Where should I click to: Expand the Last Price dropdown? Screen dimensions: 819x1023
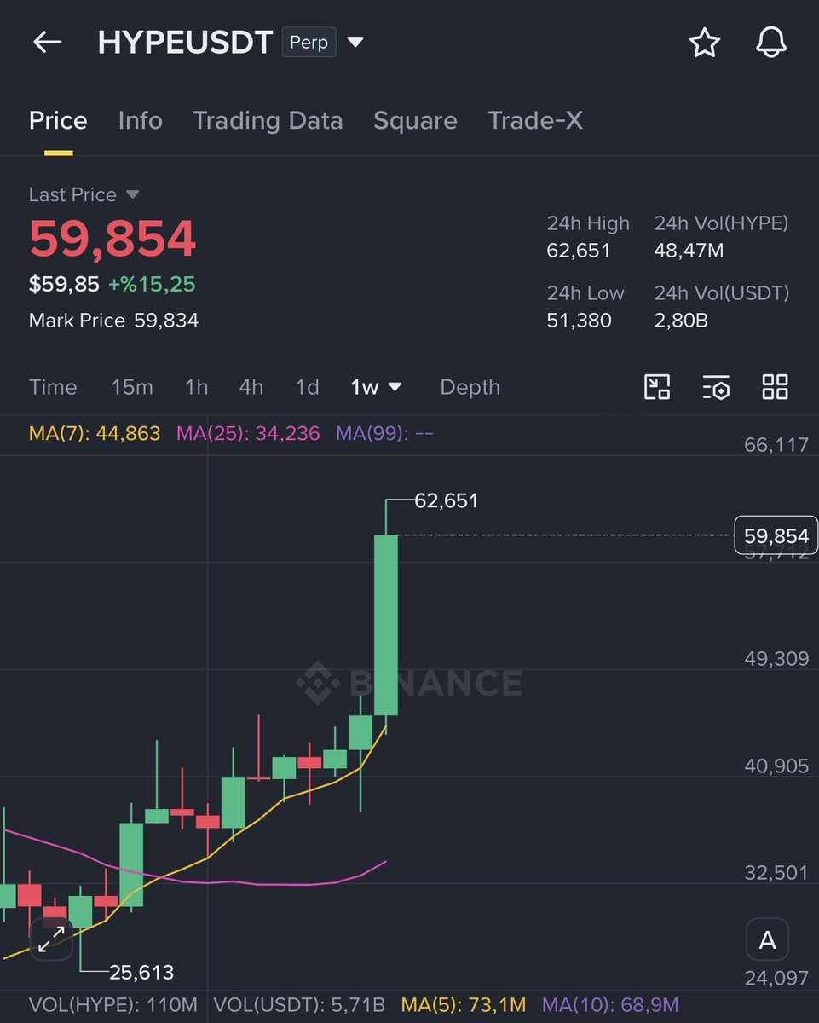point(132,194)
